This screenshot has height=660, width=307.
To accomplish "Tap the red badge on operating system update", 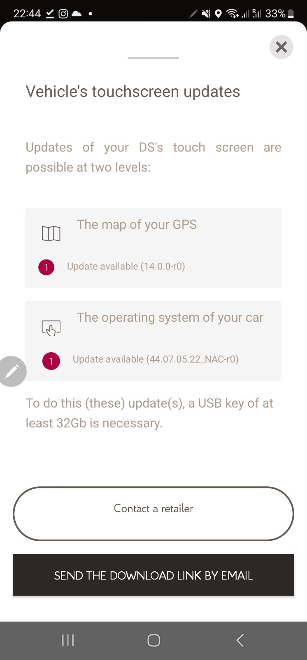I will click(51, 361).
